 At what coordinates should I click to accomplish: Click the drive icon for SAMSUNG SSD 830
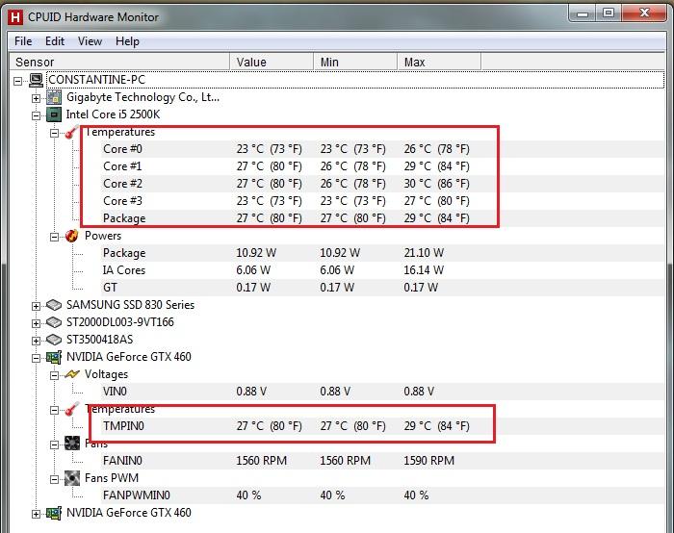tap(54, 305)
